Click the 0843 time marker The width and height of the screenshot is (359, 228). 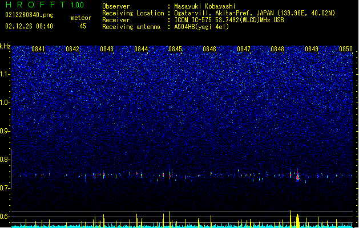pyautogui.click(x=107, y=49)
